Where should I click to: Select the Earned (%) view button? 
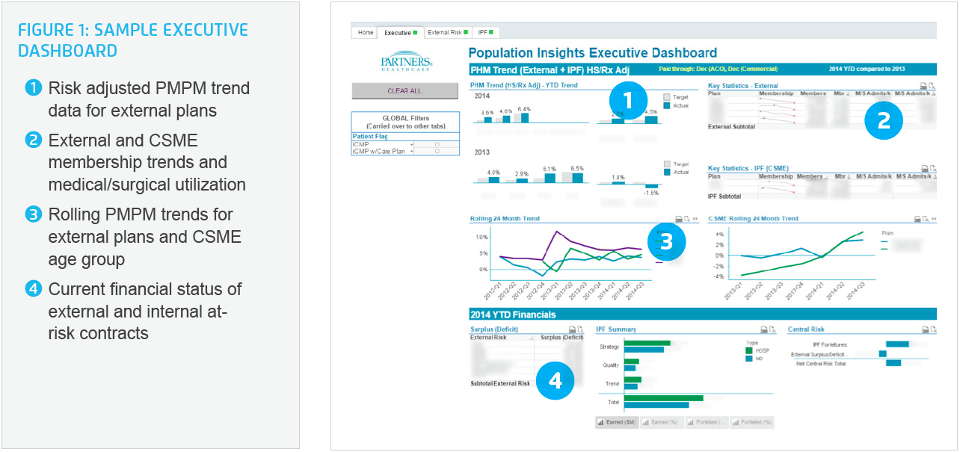point(664,422)
